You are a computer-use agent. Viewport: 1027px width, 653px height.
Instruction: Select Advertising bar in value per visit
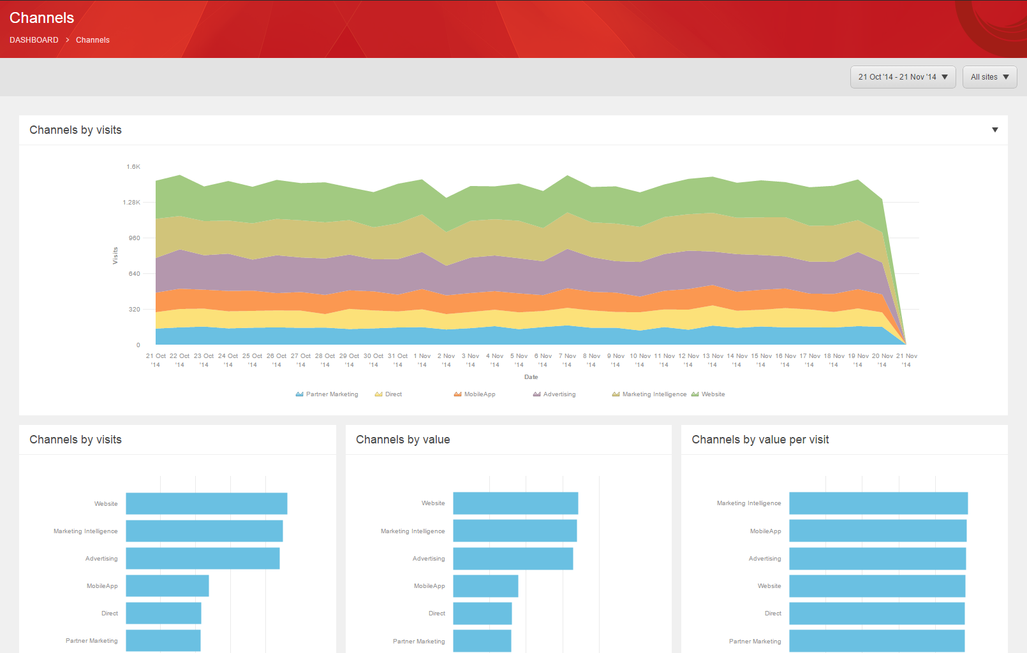click(878, 558)
